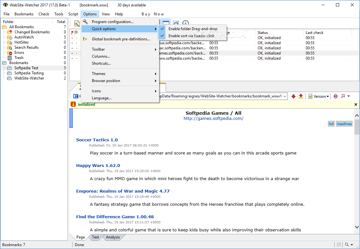This screenshot has width=360, height=249.
Task: Expand the Themes submenu
Action: (x=120, y=73)
